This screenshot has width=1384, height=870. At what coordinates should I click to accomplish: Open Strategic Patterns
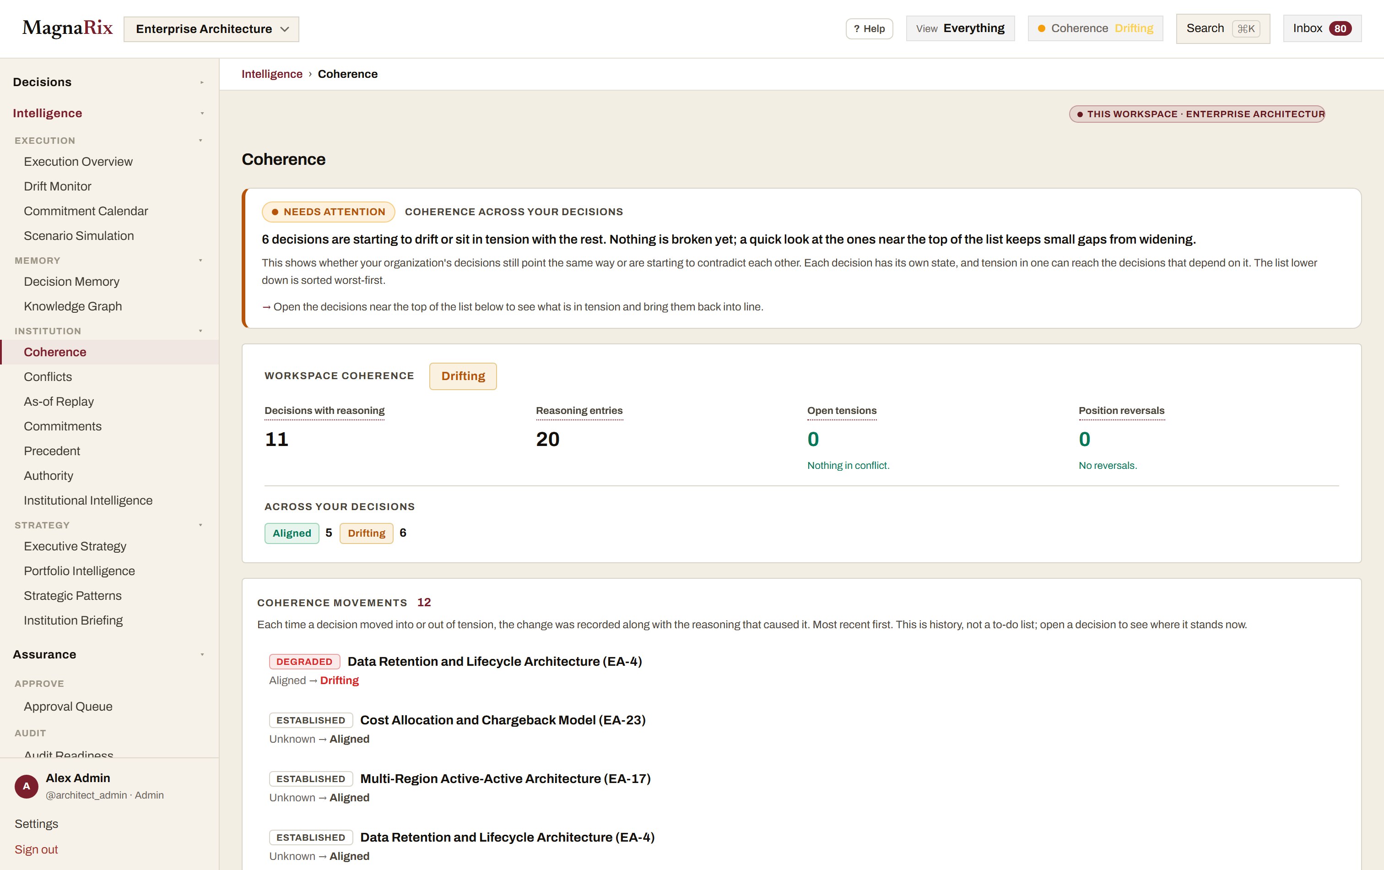tap(72, 596)
